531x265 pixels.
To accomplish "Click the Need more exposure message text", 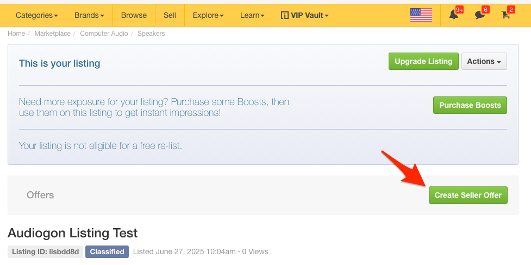I will 154,107.
